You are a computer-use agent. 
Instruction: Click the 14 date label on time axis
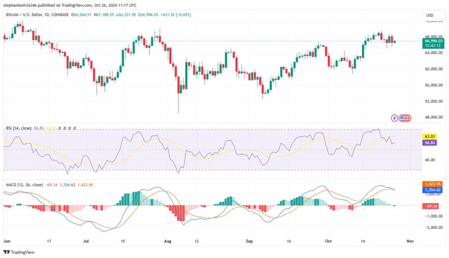point(363,241)
